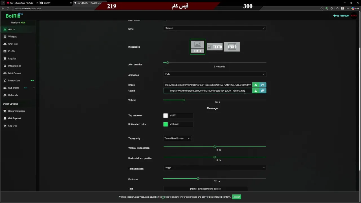This screenshot has width=361, height=203.
Task: Open the browser tab list chevron
Action: (3, 3)
